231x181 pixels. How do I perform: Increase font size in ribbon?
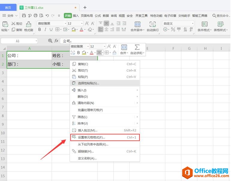(x=87, y=23)
